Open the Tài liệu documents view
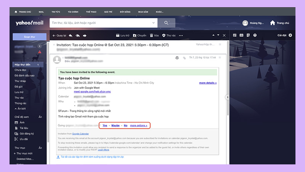Image resolution: width=305 pixels, height=172 pixels. point(21,128)
